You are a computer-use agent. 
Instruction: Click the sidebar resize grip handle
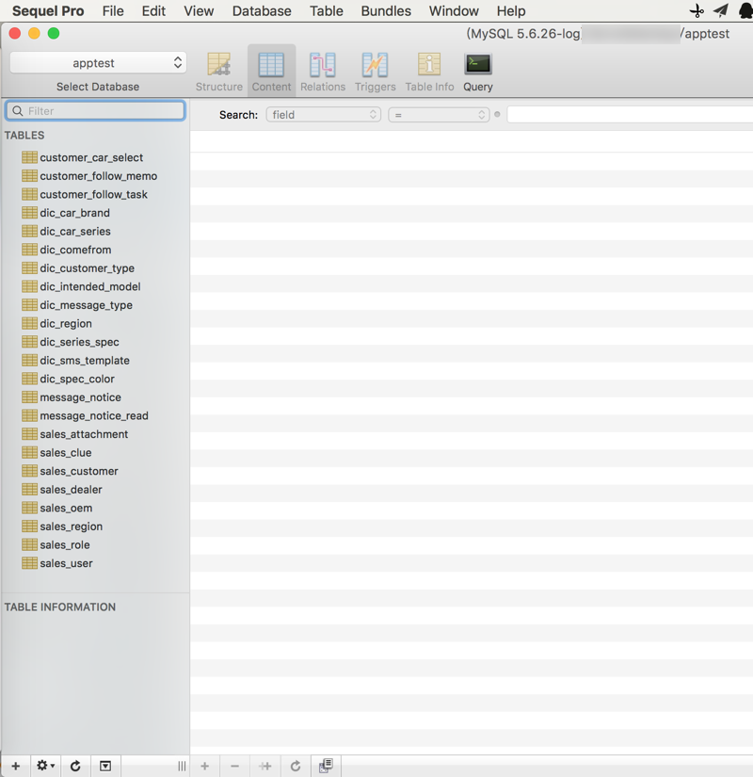(x=182, y=766)
